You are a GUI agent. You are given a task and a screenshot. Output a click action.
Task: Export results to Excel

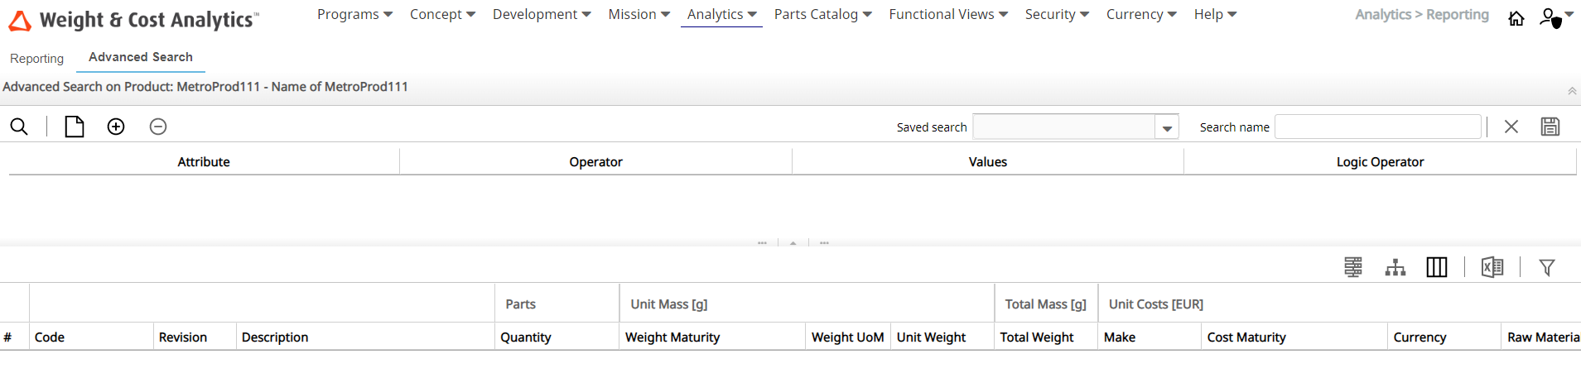1492,267
